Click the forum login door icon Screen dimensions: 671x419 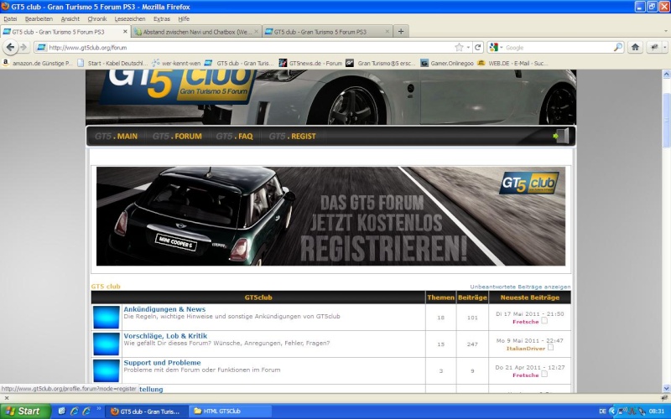561,136
